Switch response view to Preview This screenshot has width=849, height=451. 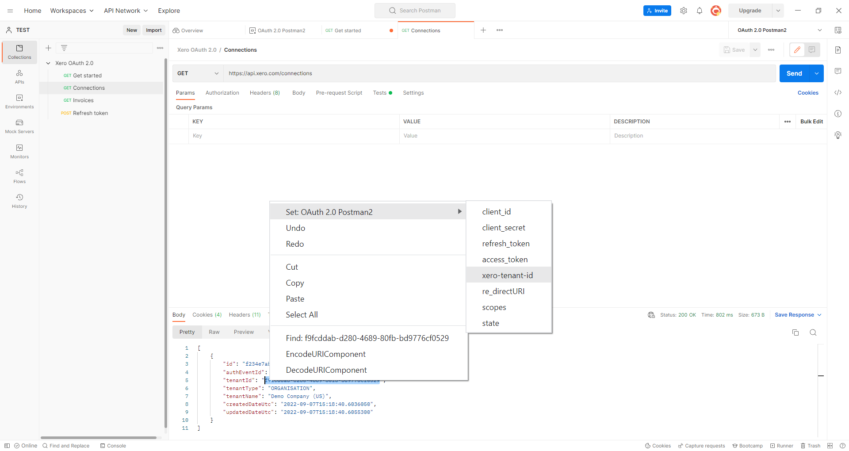click(244, 332)
